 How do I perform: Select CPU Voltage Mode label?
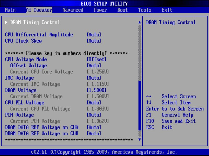pyautogui.click(x=26, y=60)
